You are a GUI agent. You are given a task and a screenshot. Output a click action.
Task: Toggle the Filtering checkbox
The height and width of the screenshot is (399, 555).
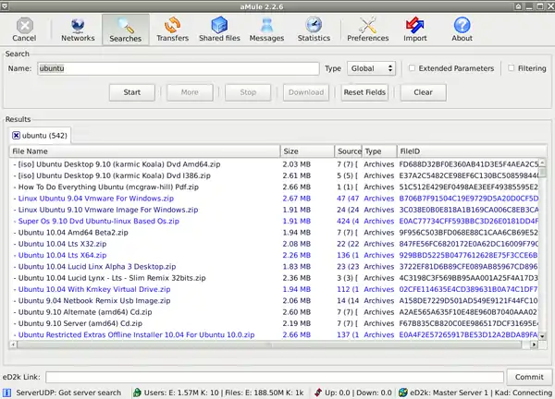click(511, 68)
